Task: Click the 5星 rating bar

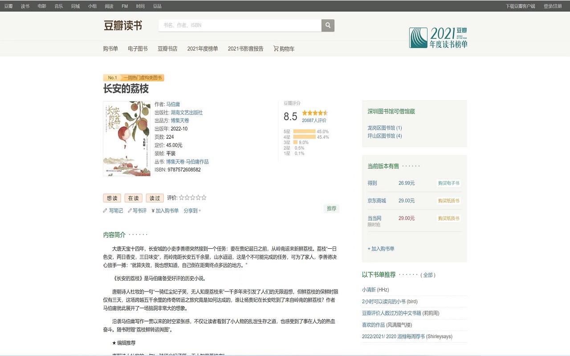Action: pos(304,131)
